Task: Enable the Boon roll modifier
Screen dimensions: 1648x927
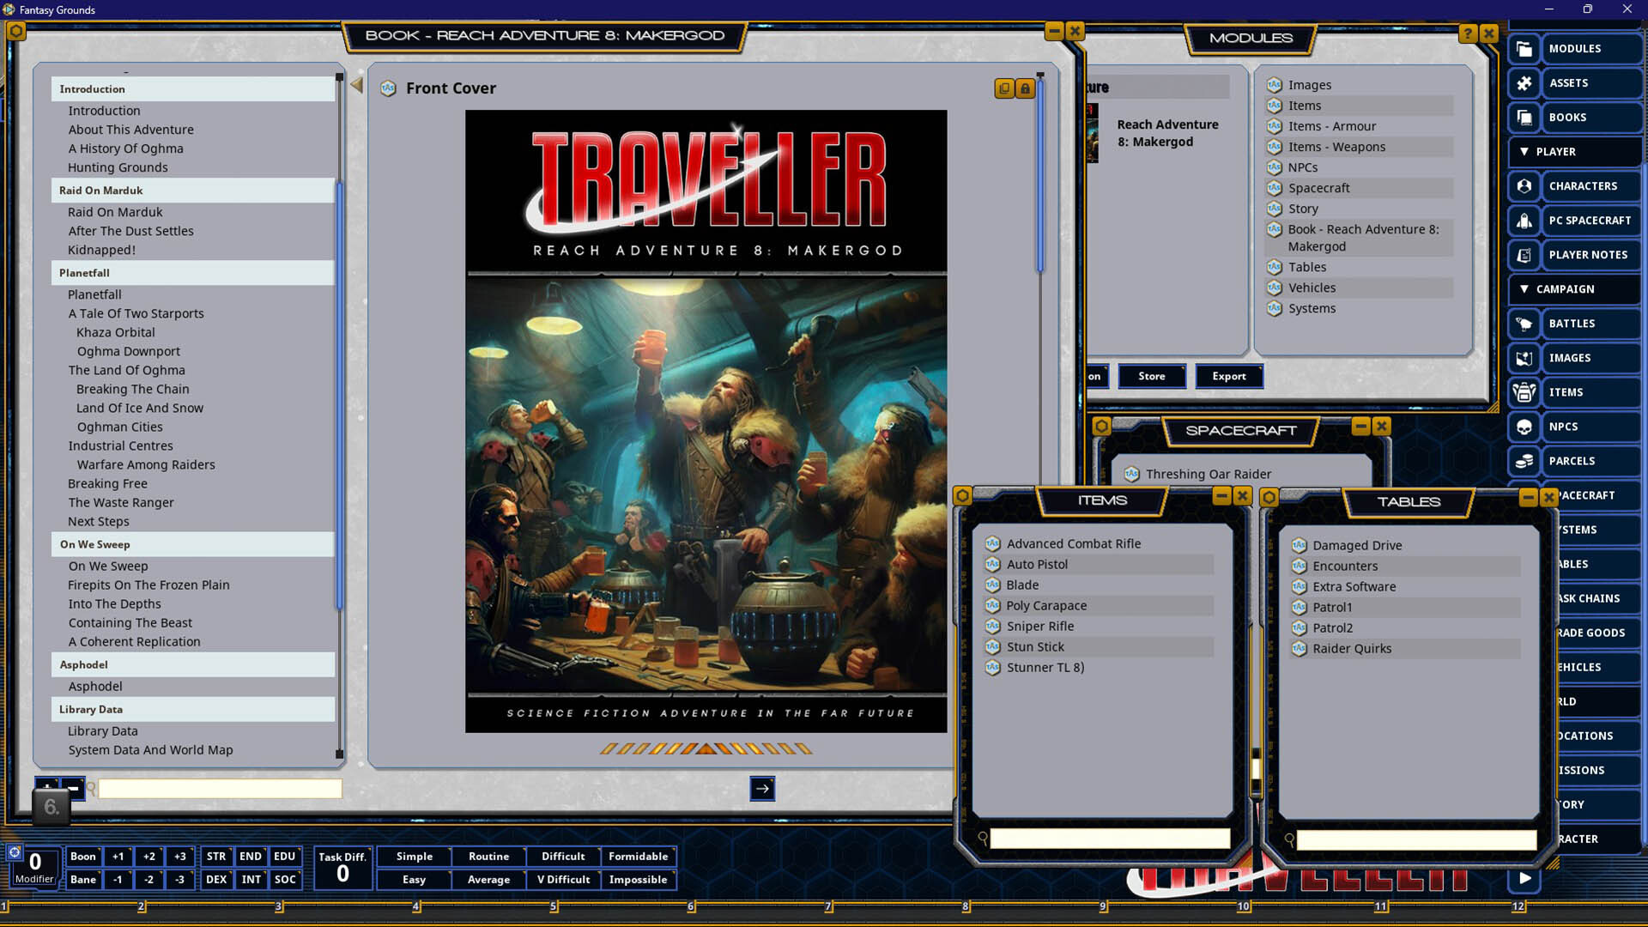Action: pos(82,856)
